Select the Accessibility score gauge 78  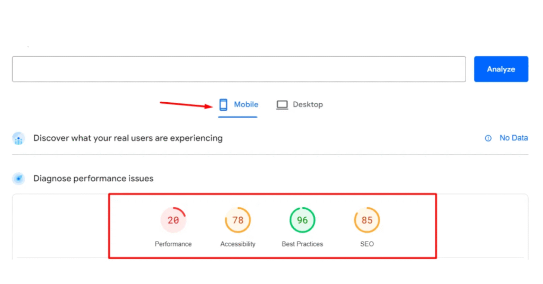tap(238, 220)
